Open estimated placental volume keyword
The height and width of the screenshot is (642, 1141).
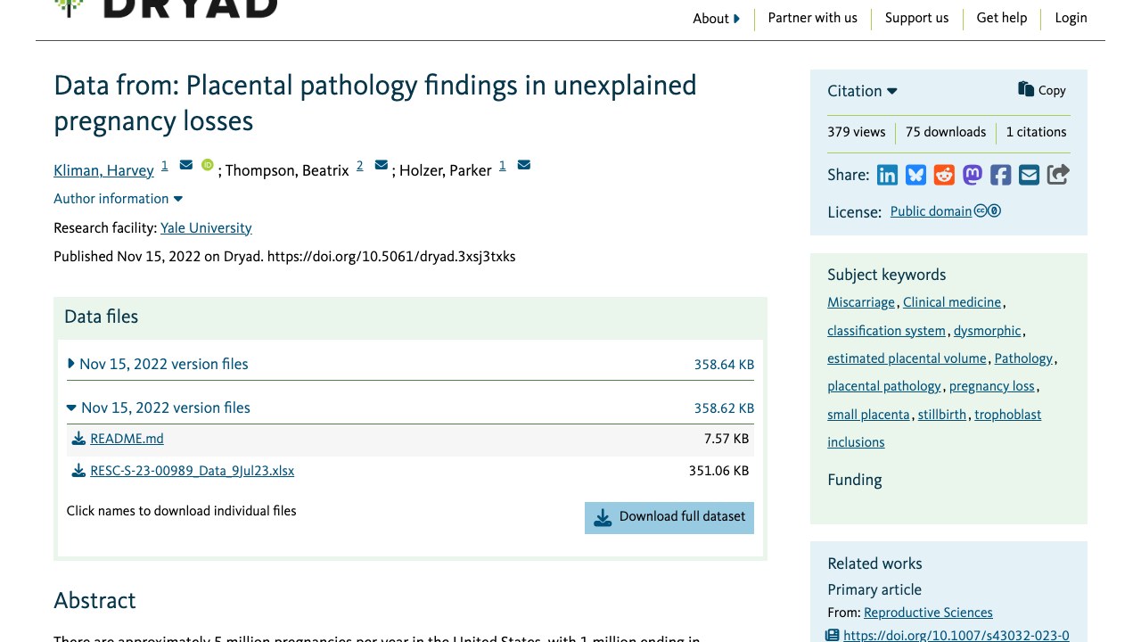[907, 358]
